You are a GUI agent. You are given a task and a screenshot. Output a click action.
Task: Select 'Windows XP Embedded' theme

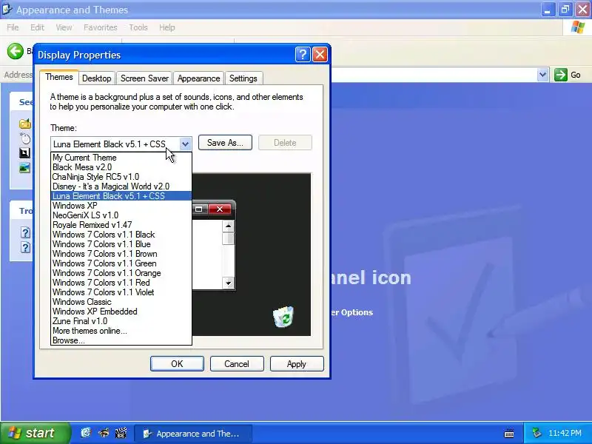click(121, 312)
